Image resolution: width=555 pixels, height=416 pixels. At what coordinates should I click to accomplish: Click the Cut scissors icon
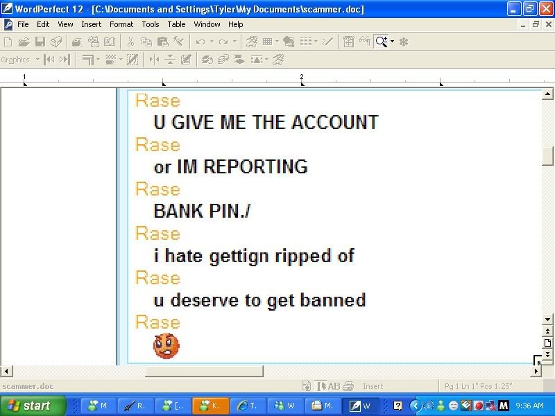[x=130, y=42]
